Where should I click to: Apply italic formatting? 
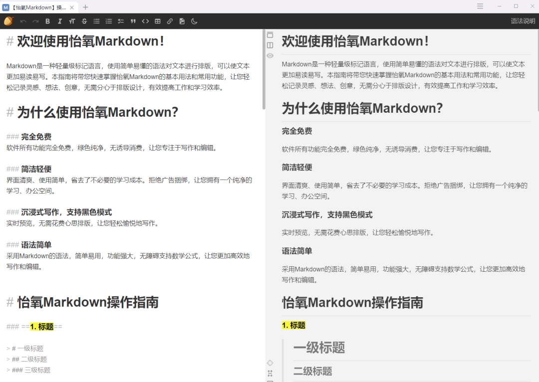click(x=60, y=21)
